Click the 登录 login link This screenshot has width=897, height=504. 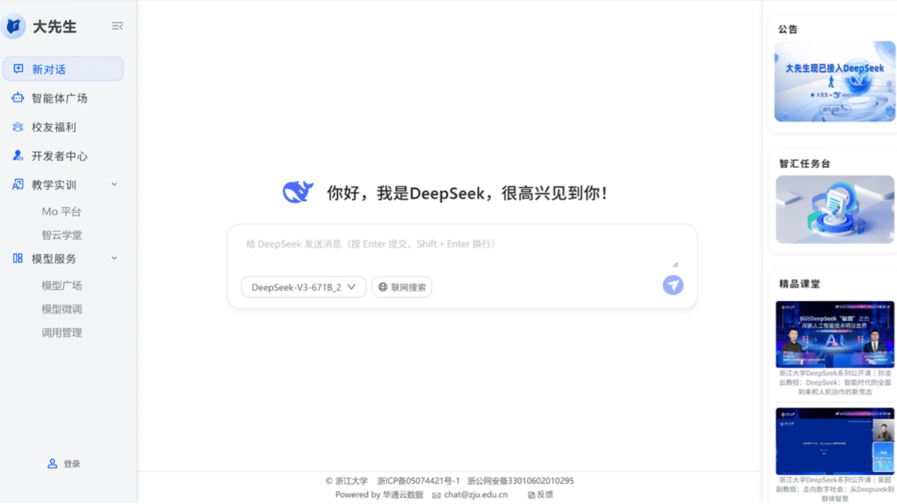72,464
